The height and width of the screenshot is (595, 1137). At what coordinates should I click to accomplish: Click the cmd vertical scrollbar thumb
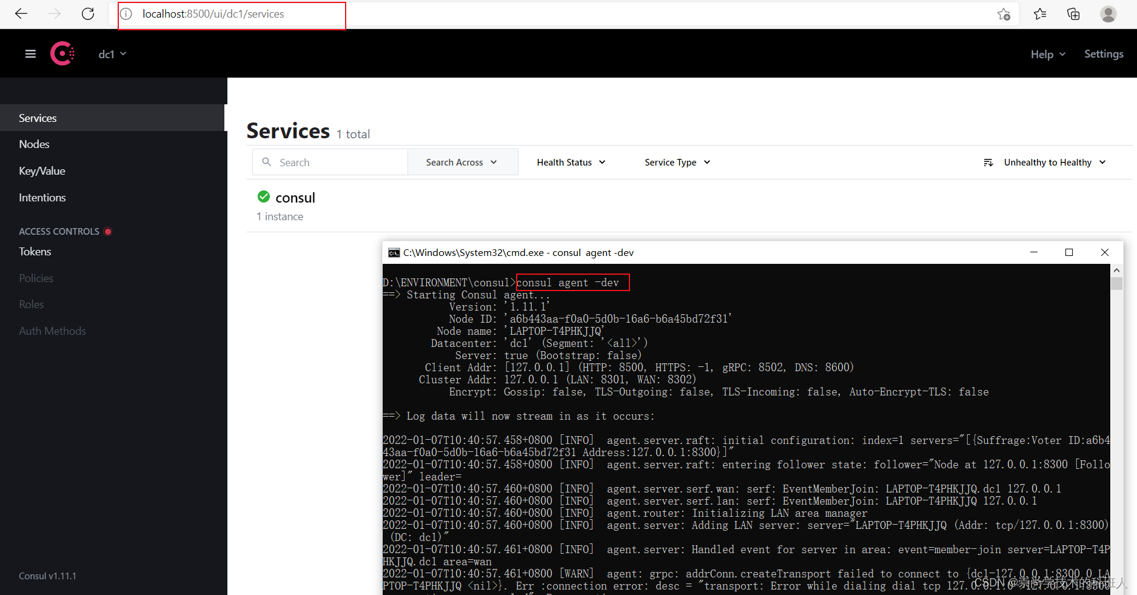[1116, 283]
